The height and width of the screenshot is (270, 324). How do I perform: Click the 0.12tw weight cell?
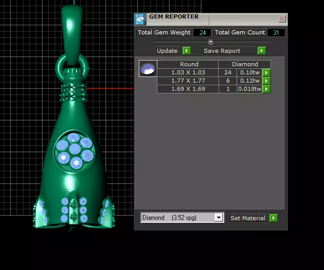point(249,81)
